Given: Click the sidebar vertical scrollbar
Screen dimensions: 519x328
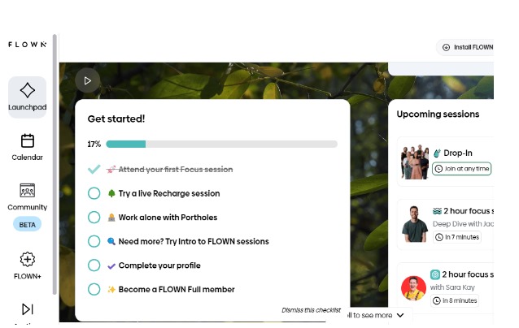Looking at the screenshot, I should coord(55,162).
